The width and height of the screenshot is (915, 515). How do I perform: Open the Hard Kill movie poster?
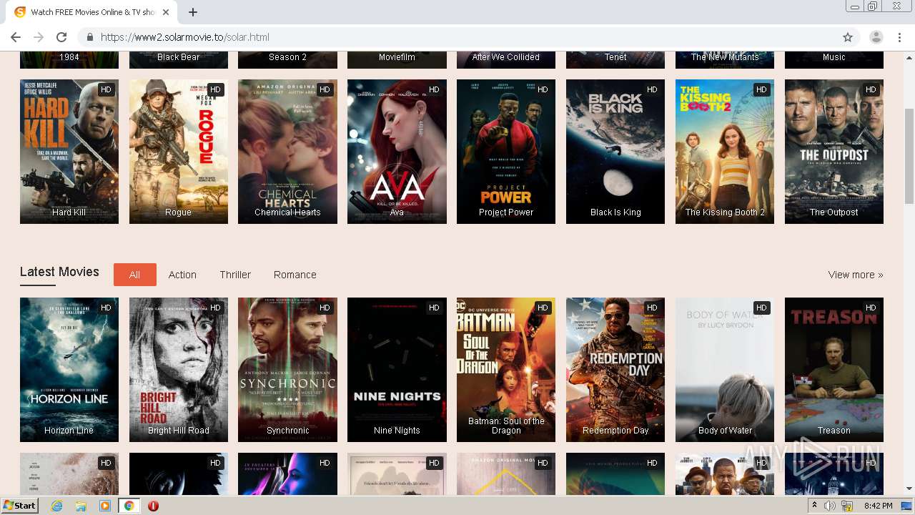(69, 152)
